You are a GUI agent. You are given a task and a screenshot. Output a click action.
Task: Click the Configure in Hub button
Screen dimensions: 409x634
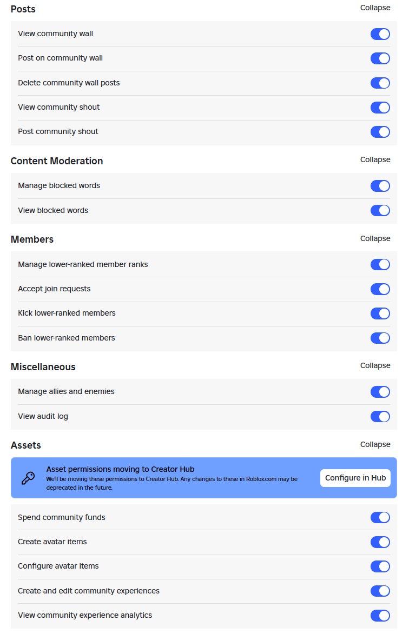point(355,478)
